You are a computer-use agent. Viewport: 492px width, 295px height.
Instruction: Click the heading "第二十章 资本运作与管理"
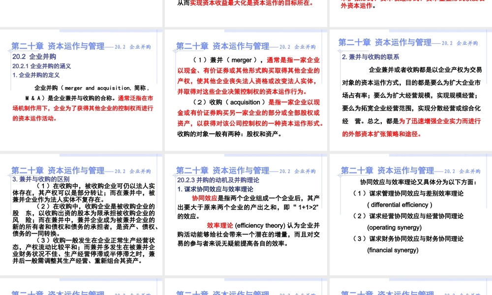[58, 46]
